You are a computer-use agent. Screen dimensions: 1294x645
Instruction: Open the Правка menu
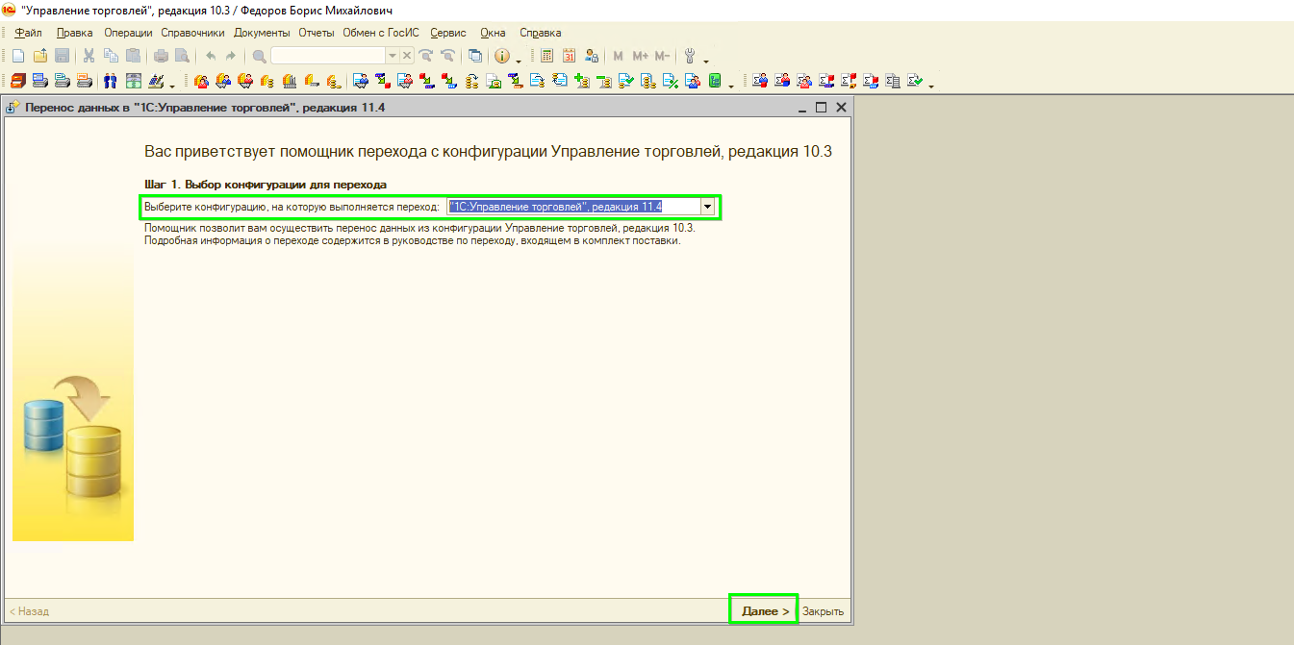(75, 33)
